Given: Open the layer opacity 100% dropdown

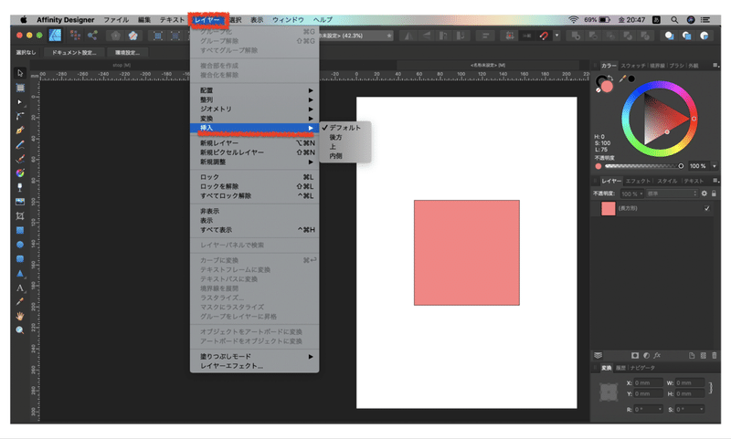Looking at the screenshot, I should 631,193.
